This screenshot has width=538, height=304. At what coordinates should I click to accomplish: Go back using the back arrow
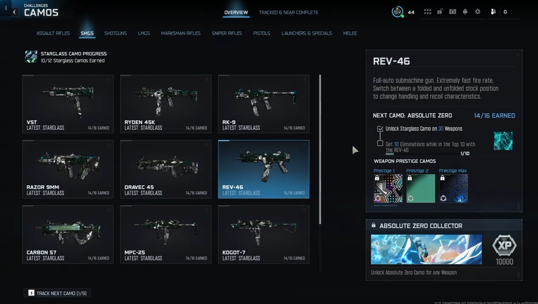pos(14,12)
